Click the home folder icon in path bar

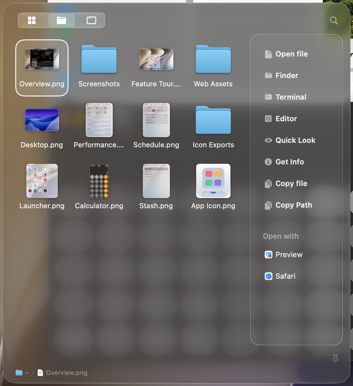click(x=19, y=373)
